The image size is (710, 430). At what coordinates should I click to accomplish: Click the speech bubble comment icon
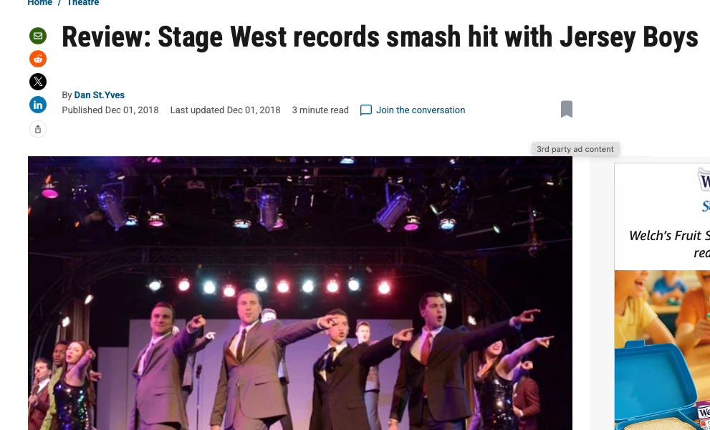pyautogui.click(x=366, y=110)
